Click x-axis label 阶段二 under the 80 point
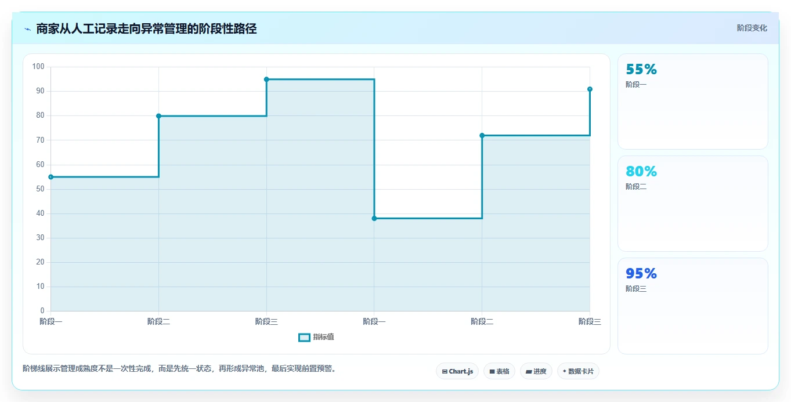Viewport: 791px width, 402px height. (x=158, y=321)
